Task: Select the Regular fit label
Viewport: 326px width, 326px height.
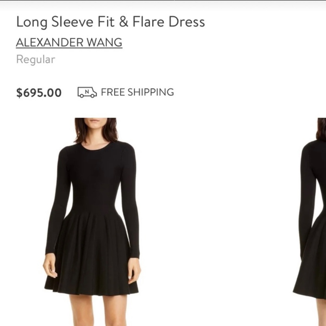Action: [x=35, y=59]
